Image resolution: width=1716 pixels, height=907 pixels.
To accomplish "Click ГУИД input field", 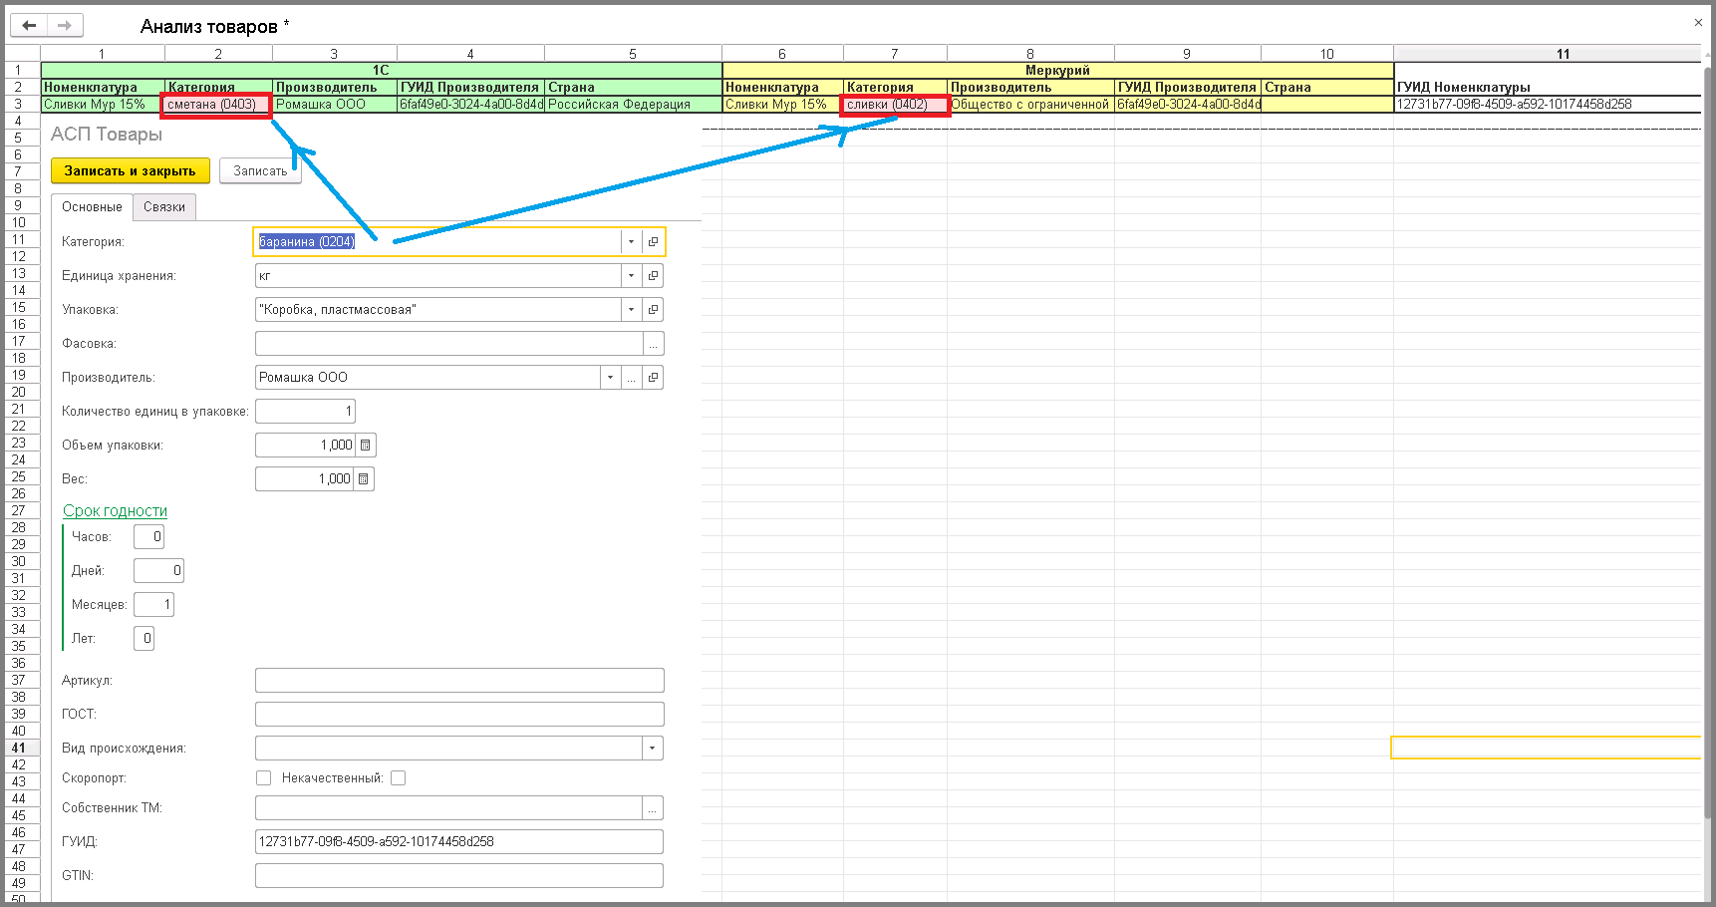I will 459,842.
